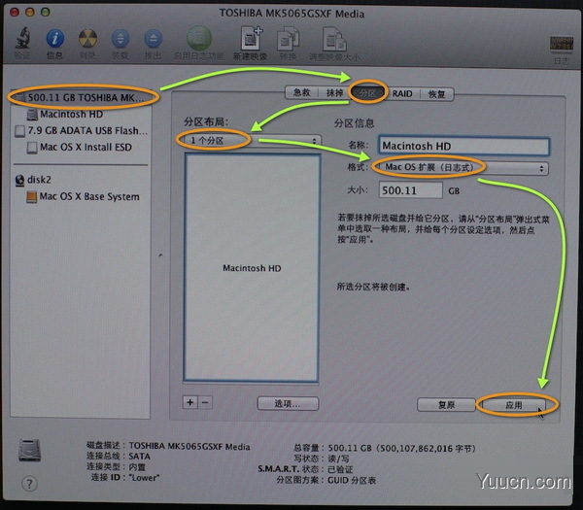Viewport: 583px width, 510px height.
Task: Click the 分区布局: label
Action: tap(206, 122)
